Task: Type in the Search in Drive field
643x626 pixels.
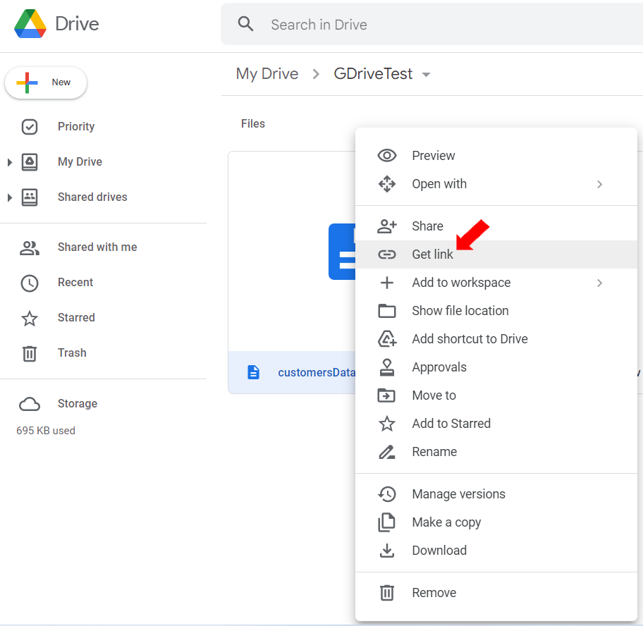Action: pos(423,25)
